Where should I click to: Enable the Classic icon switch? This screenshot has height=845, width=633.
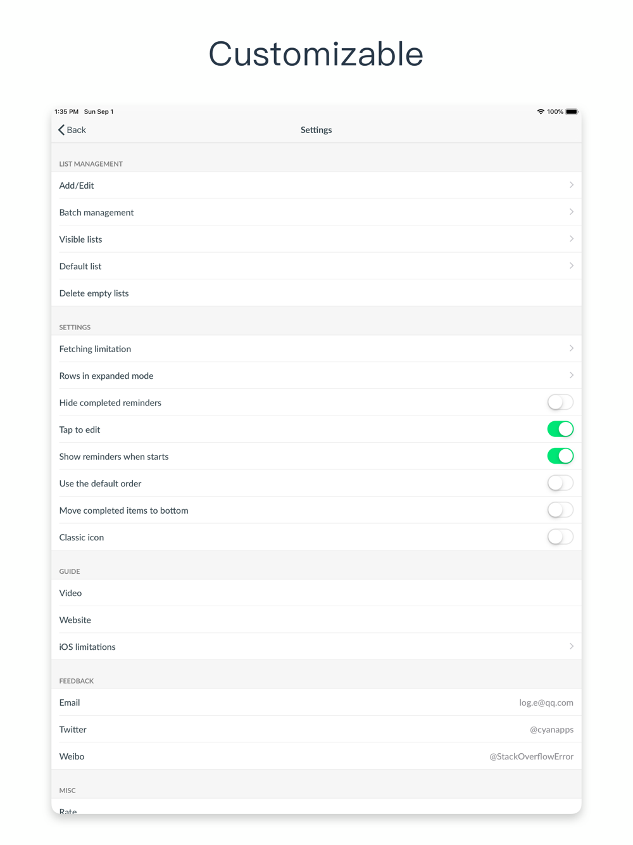pyautogui.click(x=560, y=537)
